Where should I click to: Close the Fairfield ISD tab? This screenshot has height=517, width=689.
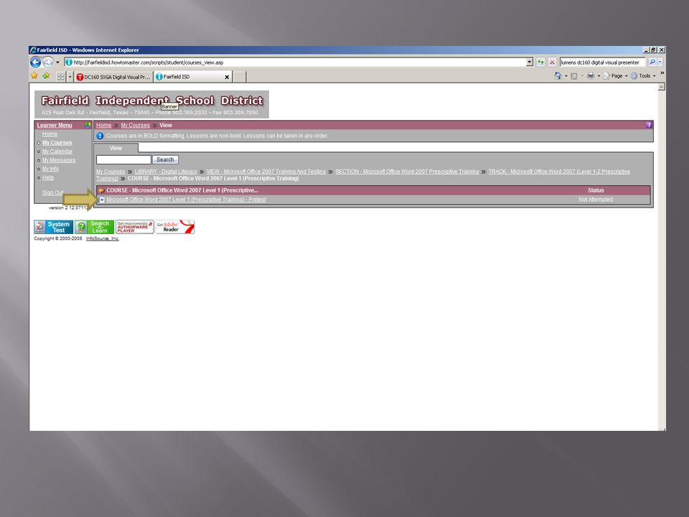(x=227, y=77)
